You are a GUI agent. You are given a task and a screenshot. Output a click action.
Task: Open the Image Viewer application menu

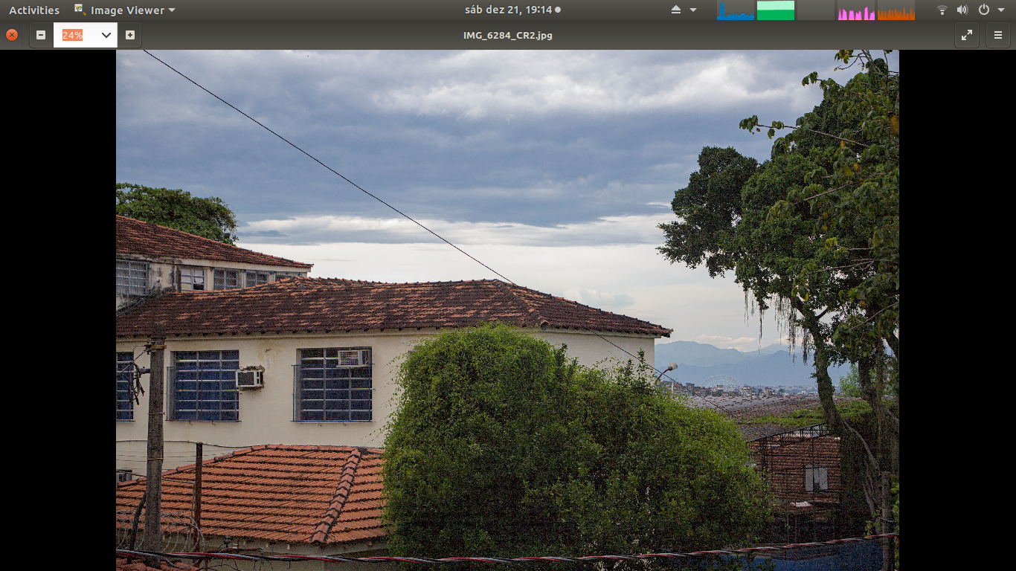coord(125,10)
